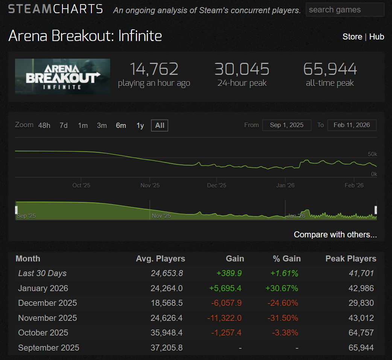
Task: Click Compare with others link
Action: click(335, 234)
